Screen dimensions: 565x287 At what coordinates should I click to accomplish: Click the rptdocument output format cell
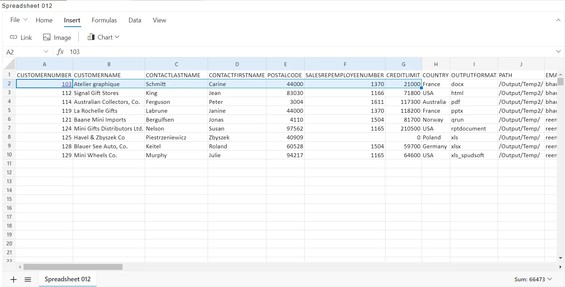(x=474, y=128)
